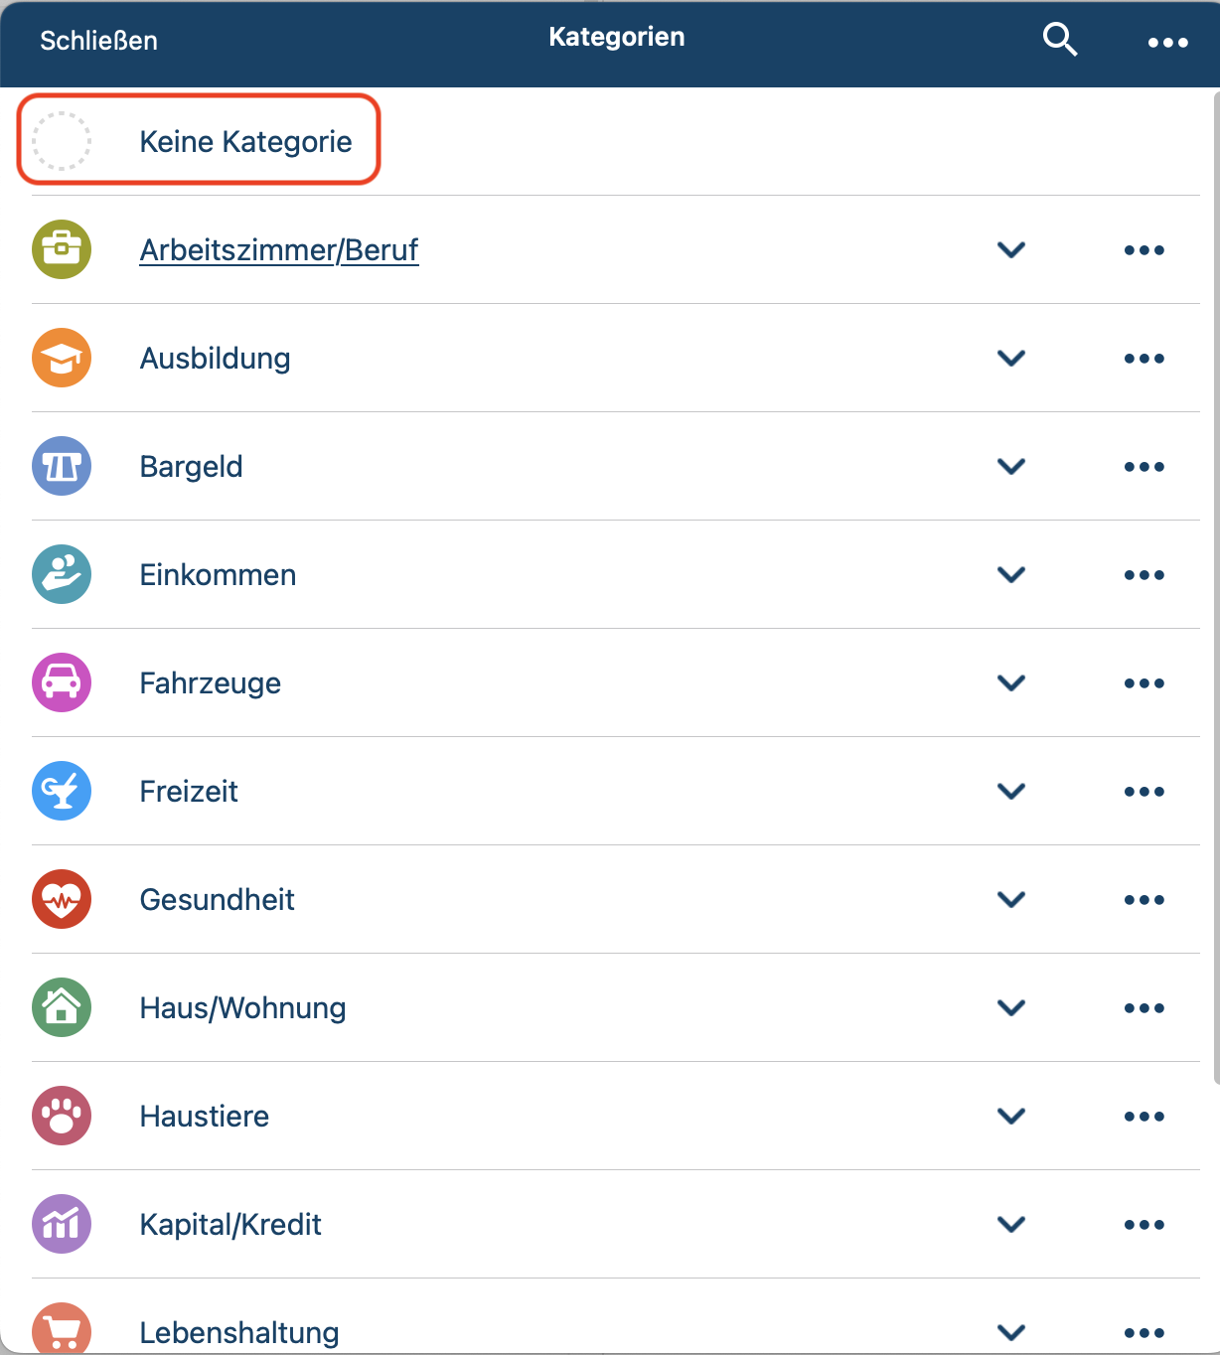Expand the Lebenshaltung chevron
The width and height of the screenshot is (1220, 1355).
click(x=1011, y=1333)
